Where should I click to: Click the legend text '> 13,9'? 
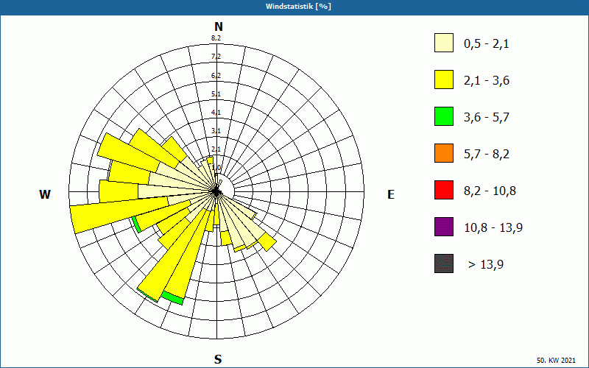click(486, 265)
